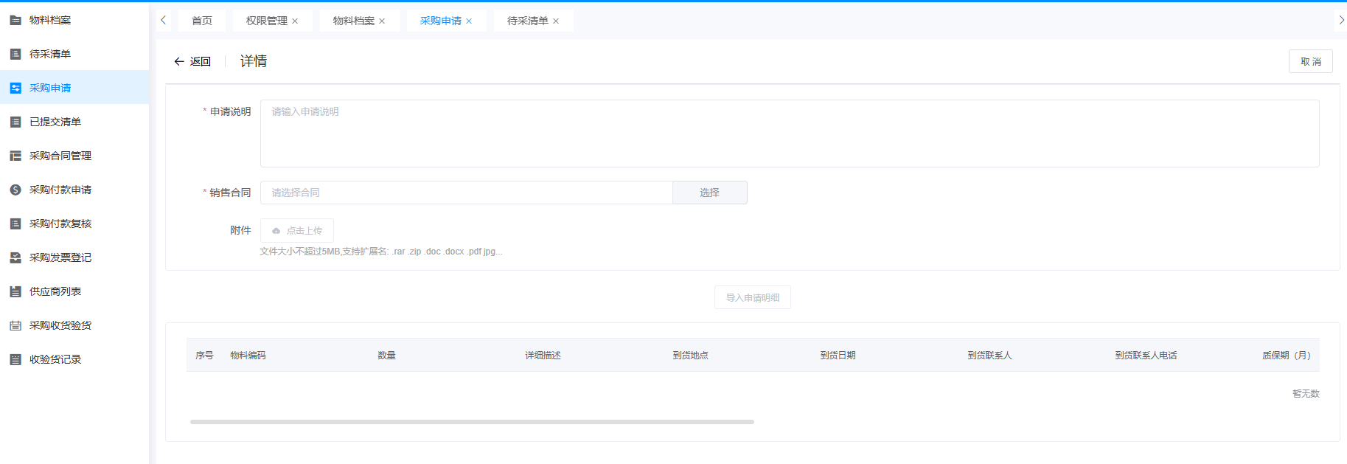Click 选择 to choose a sales contract
Screen dimensions: 1347x464
[x=709, y=193]
